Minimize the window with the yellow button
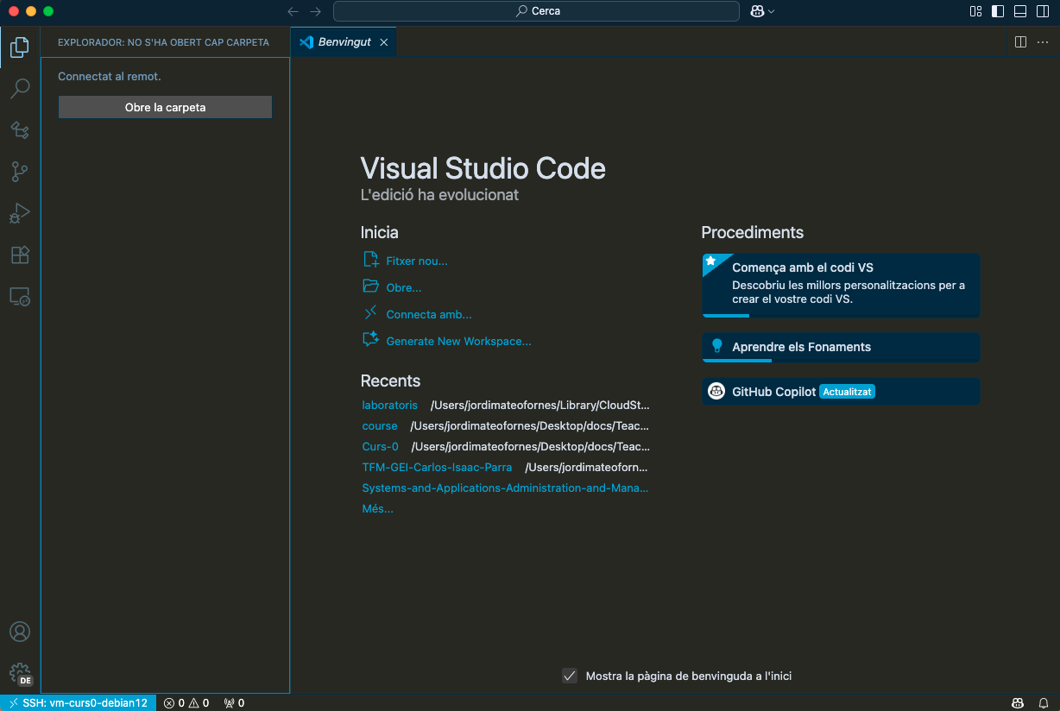Viewport: 1060px width, 711px height. pos(31,11)
